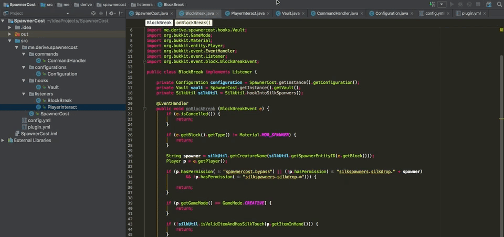Click the yellow warning marker on the error stripe
Screen dimensions: 504x237
click(501, 119)
